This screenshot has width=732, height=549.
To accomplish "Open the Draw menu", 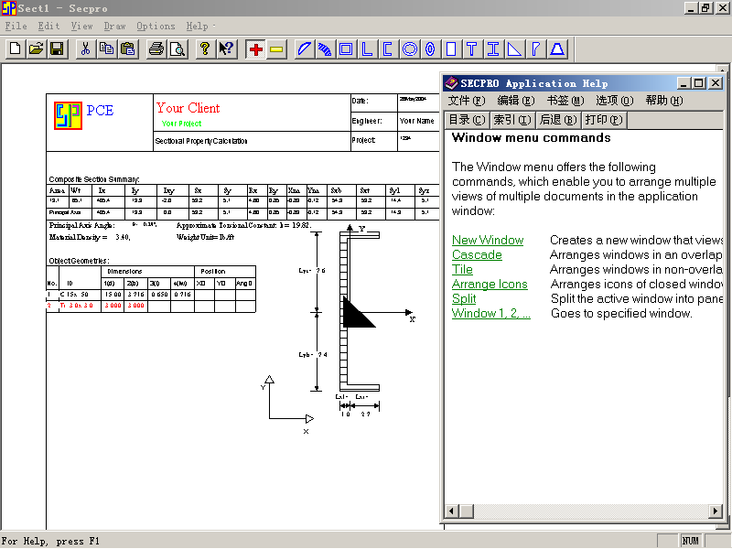I will 115,27.
